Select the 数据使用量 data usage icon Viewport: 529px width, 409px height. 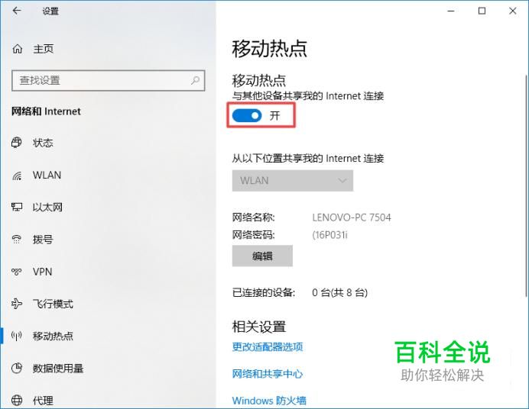tap(17, 368)
